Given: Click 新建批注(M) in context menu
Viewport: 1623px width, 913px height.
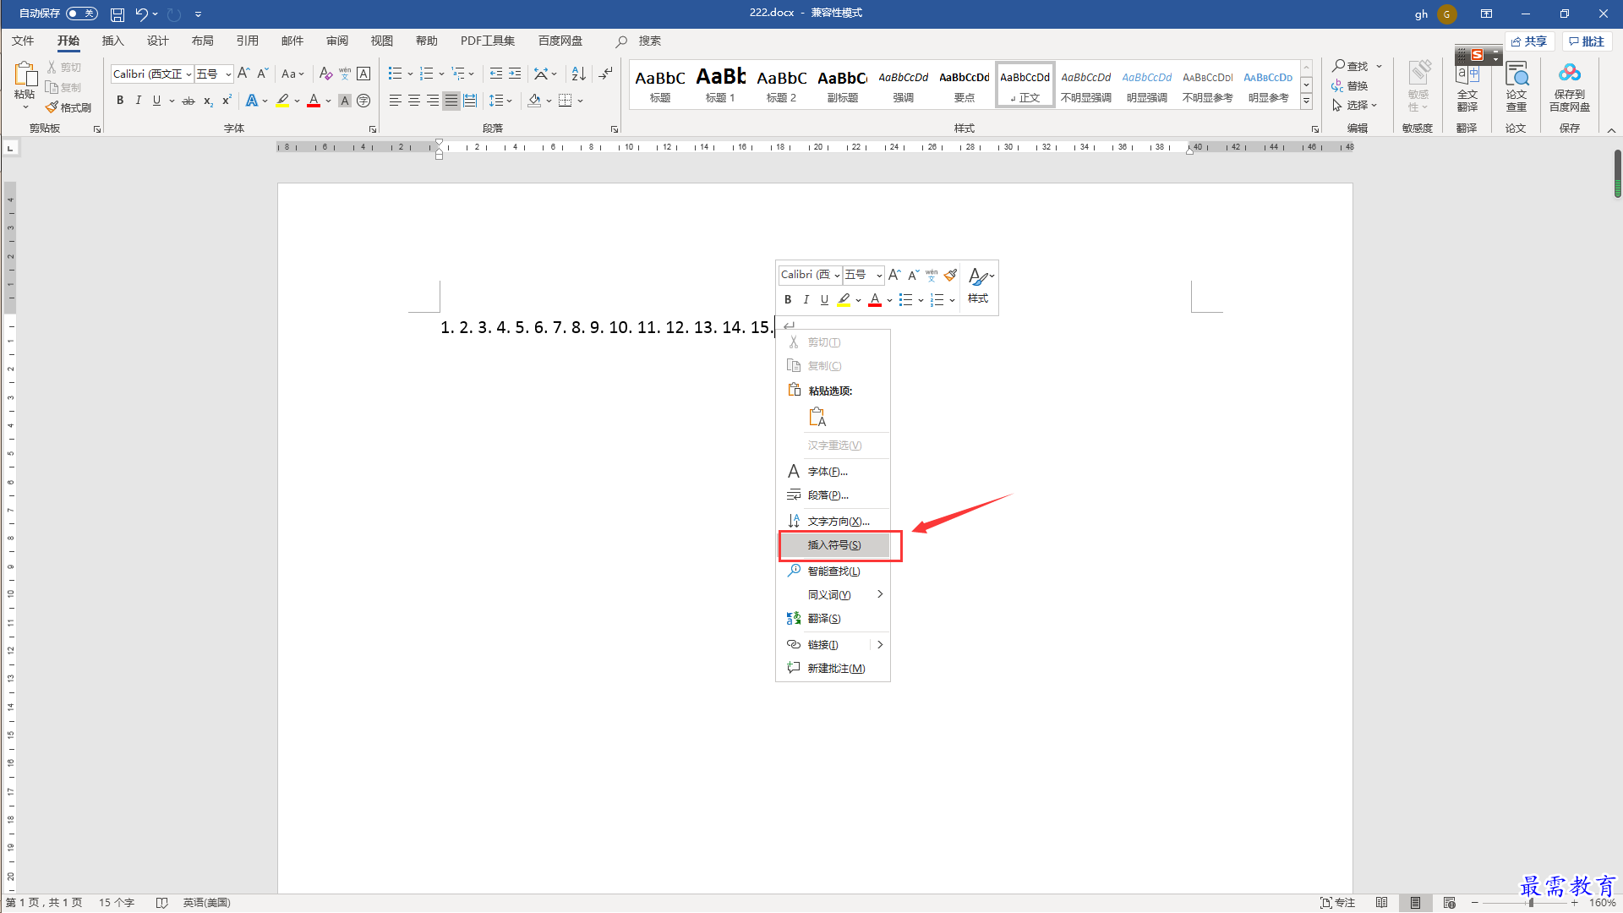Looking at the screenshot, I should (x=833, y=668).
